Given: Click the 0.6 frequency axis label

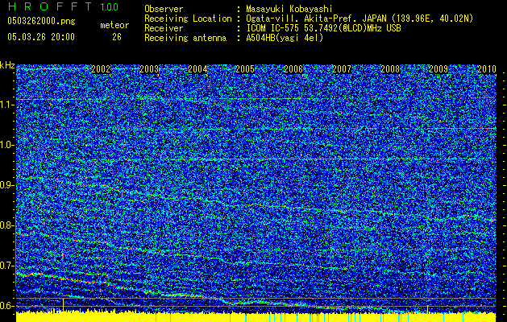Looking at the screenshot, I should click(x=7, y=306).
